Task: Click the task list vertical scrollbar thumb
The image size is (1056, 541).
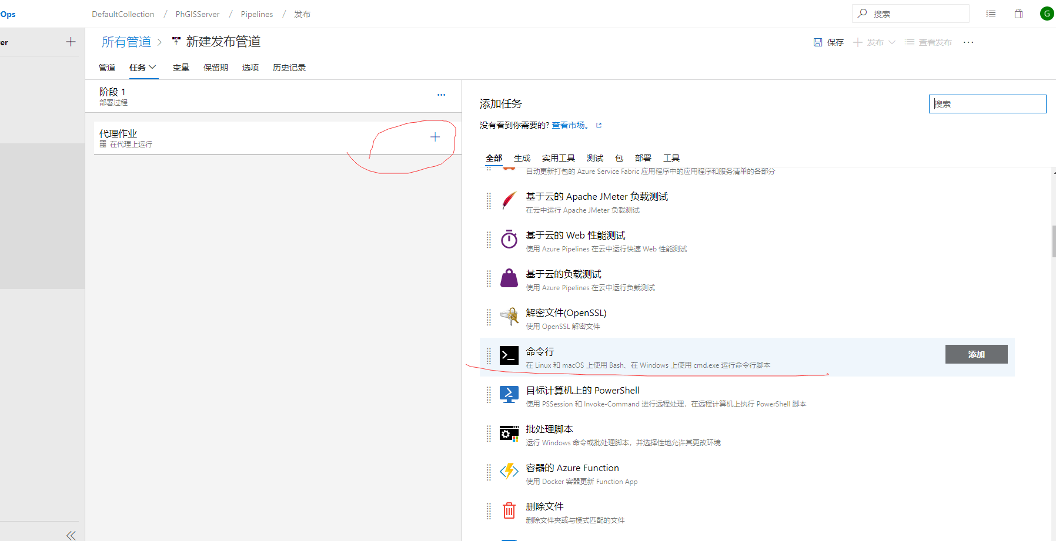Action: point(1053,241)
